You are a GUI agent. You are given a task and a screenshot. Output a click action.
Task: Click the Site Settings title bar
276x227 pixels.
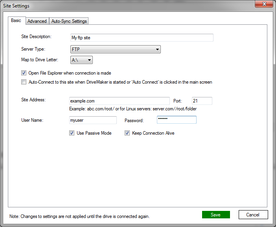pos(118,5)
